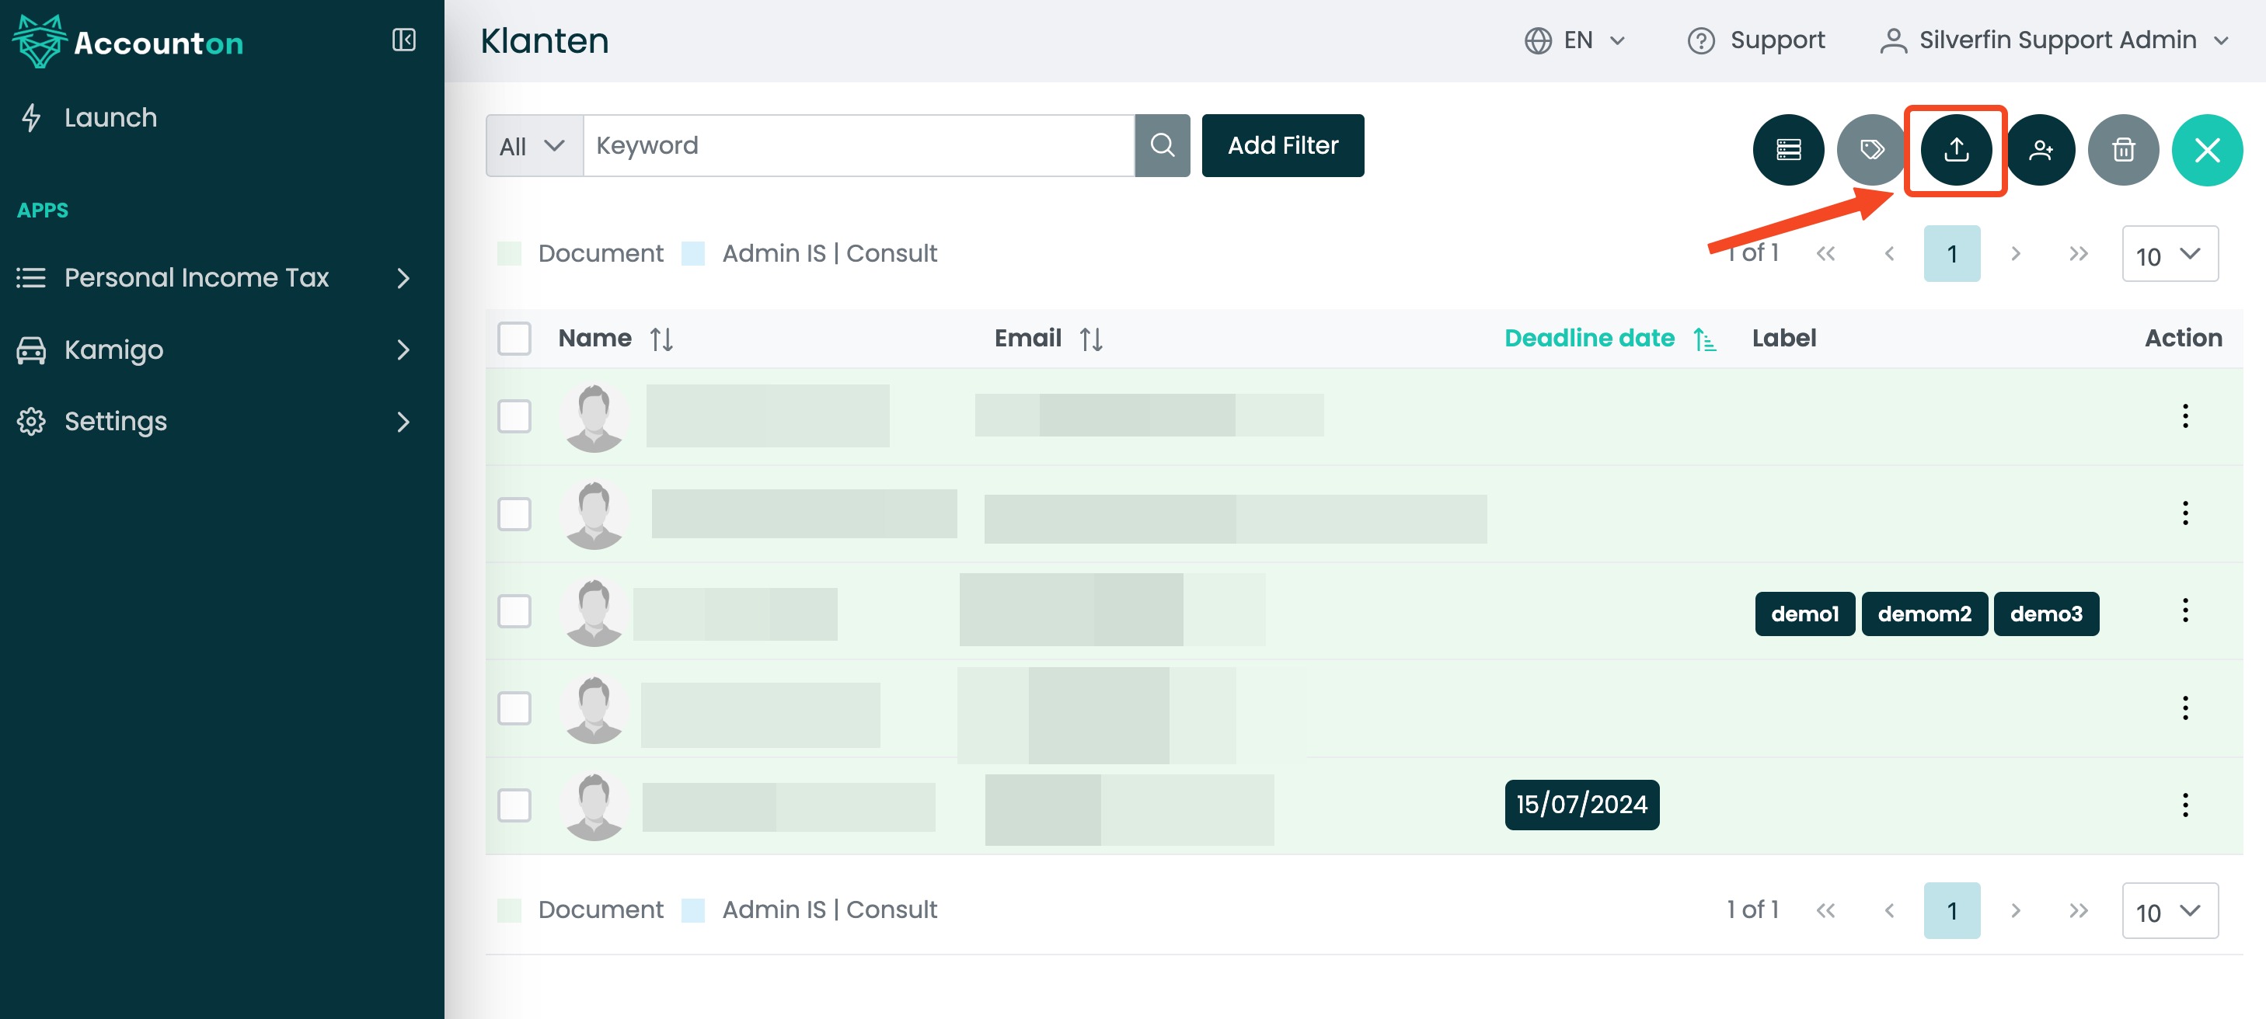Click the add user icon button
Viewport: 2266px width, 1019px height.
(x=2040, y=151)
